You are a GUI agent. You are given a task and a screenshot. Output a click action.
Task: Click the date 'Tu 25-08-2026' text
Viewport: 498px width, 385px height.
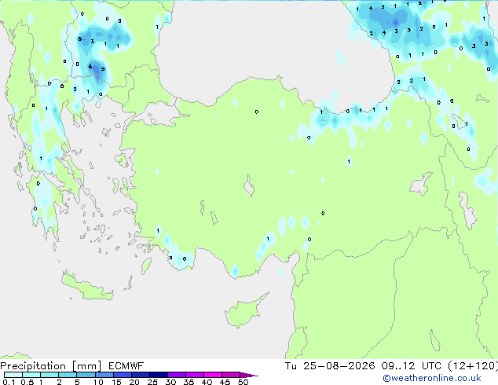(x=329, y=366)
